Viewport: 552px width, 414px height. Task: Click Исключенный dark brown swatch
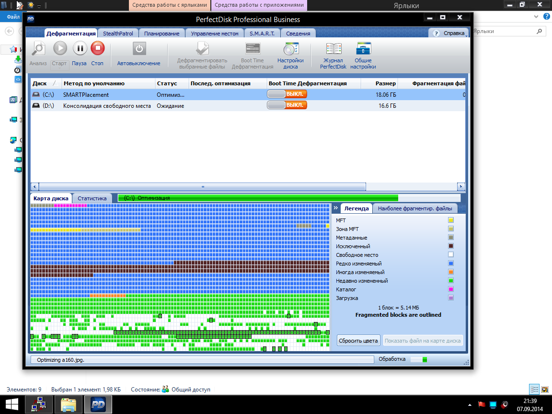[450, 246]
